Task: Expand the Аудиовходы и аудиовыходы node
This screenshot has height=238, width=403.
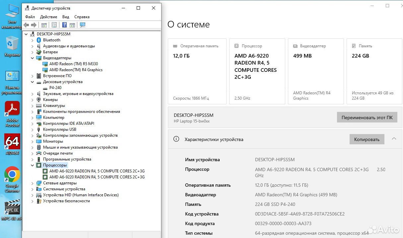Action: point(32,46)
